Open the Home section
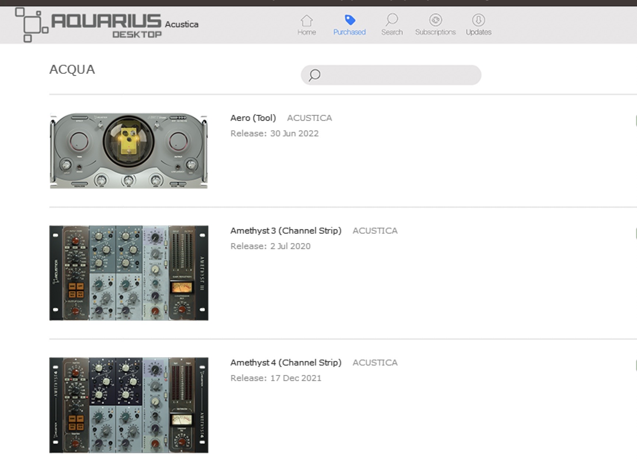The height and width of the screenshot is (465, 637). (x=306, y=25)
